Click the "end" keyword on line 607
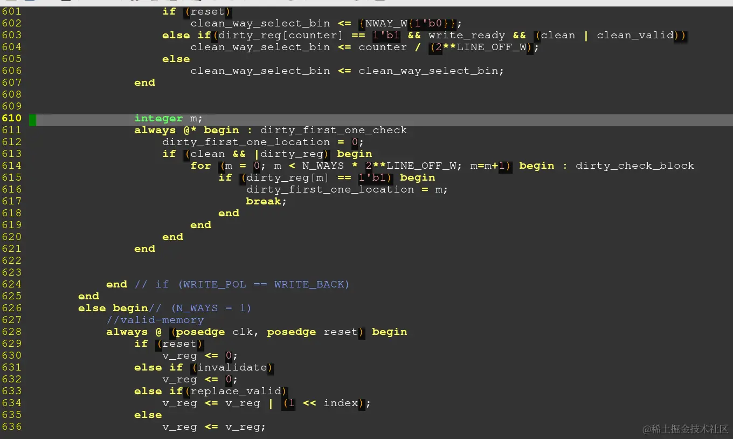The image size is (733, 439). click(x=144, y=83)
